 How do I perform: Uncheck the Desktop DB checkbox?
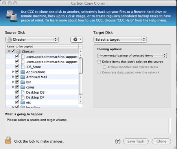[x=17, y=92]
